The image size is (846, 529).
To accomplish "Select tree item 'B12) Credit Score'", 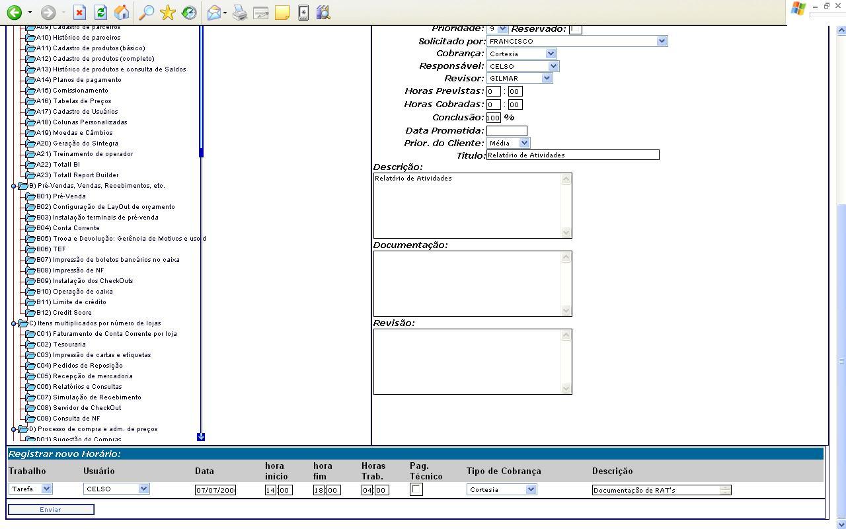I will pyautogui.click(x=64, y=313).
